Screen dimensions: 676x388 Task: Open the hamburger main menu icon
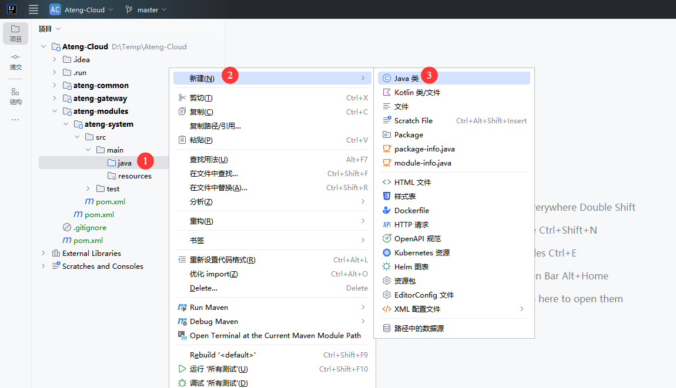pos(34,9)
